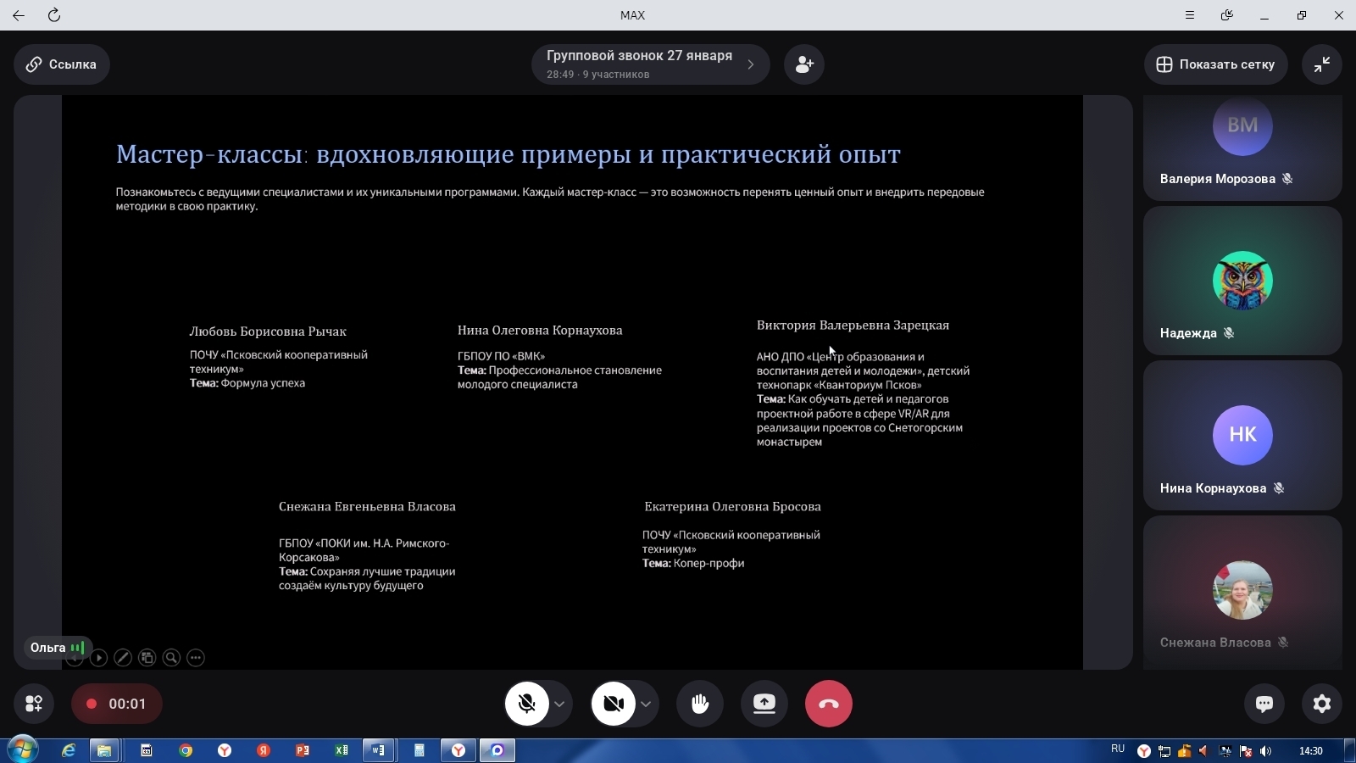Select Нина Корнаухова participant tile
Image resolution: width=1356 pixels, height=763 pixels.
(x=1242, y=436)
